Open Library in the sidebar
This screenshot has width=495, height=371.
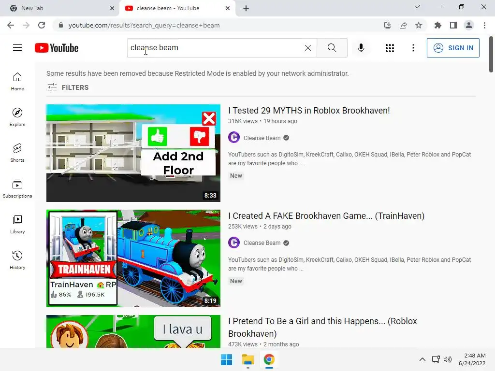(x=17, y=225)
